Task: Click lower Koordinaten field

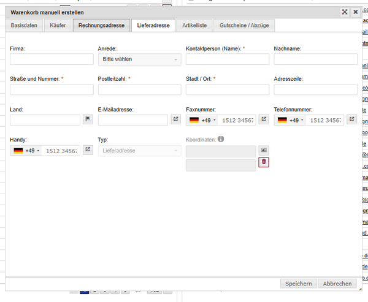Action: coord(221,165)
